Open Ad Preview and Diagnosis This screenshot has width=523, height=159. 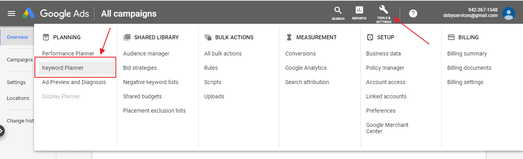click(74, 82)
